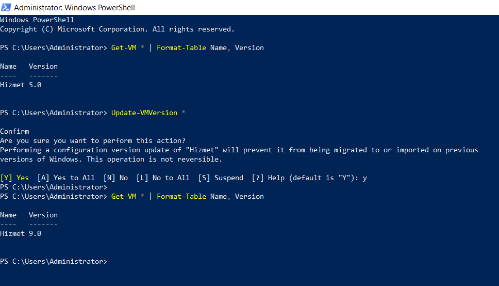Click the first Format-Table command word
The image size is (499, 286).
[181, 47]
